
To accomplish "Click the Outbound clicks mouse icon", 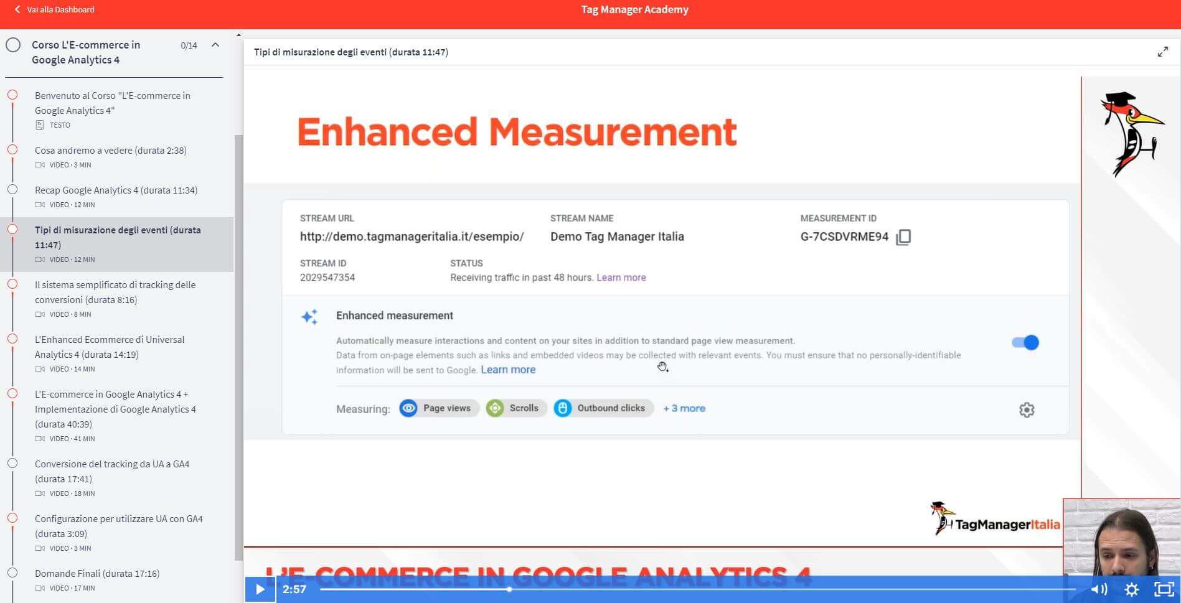I will click(x=563, y=408).
